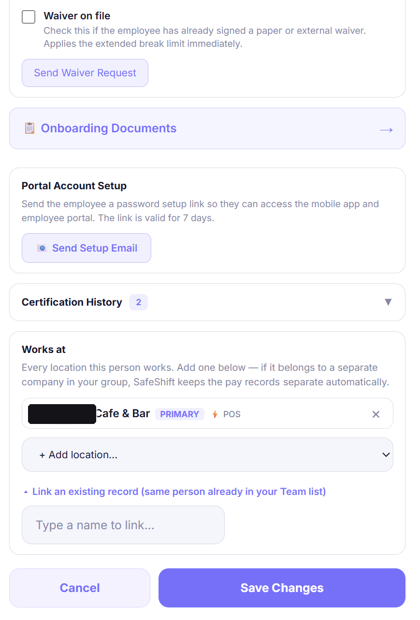The image size is (420, 620).
Task: Open the Add location dropdown
Action: (207, 455)
